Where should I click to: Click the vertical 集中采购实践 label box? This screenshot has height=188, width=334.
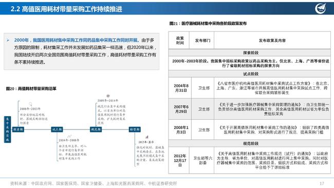[x=8, y=129]
